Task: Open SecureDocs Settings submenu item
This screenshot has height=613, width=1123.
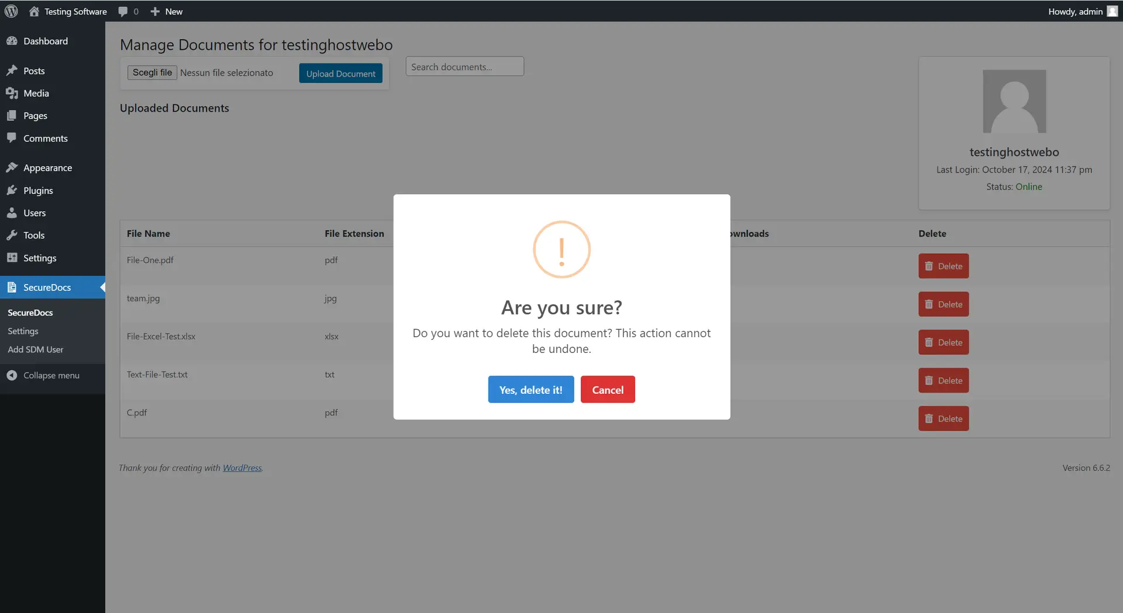Action: point(23,331)
